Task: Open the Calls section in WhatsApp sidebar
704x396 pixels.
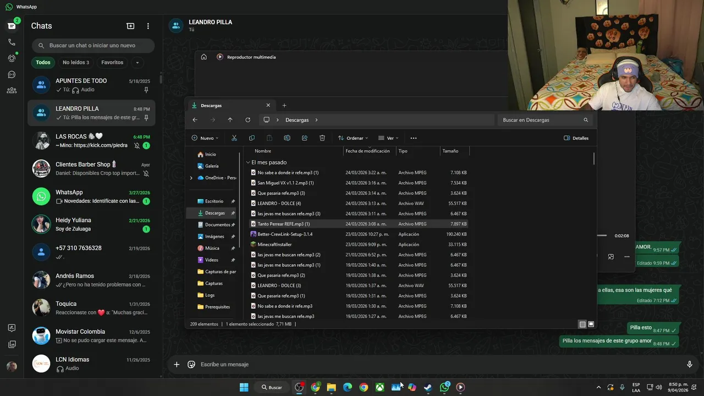Action: (12, 42)
